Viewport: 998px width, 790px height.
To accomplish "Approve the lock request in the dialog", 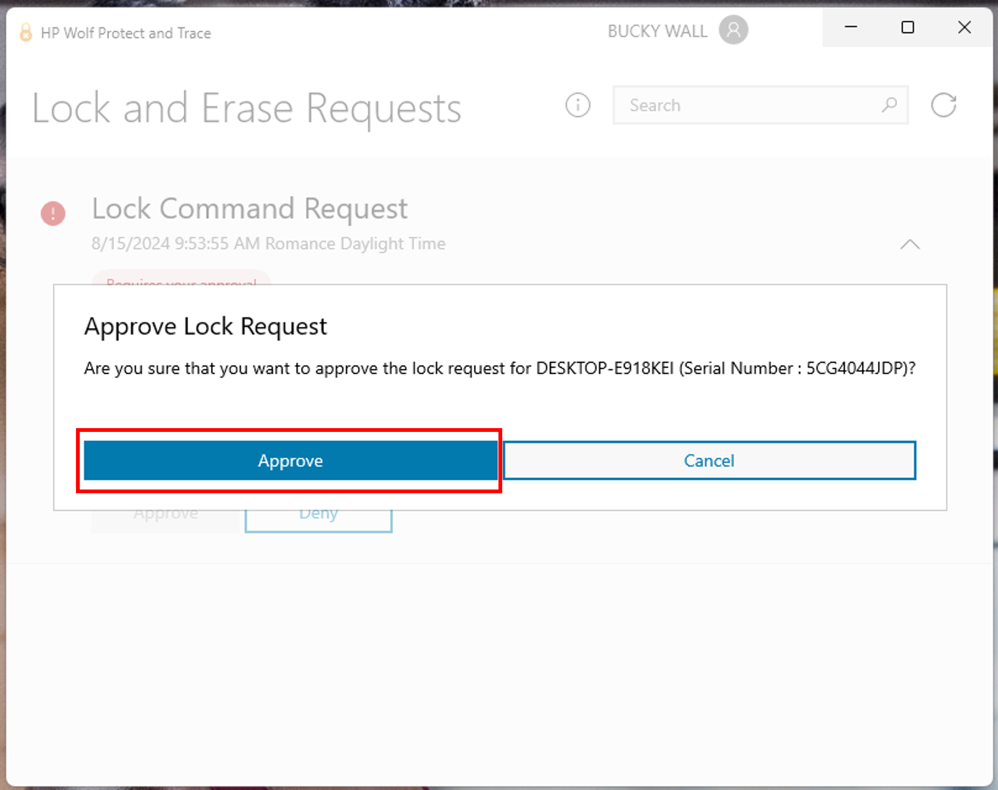I will (290, 460).
